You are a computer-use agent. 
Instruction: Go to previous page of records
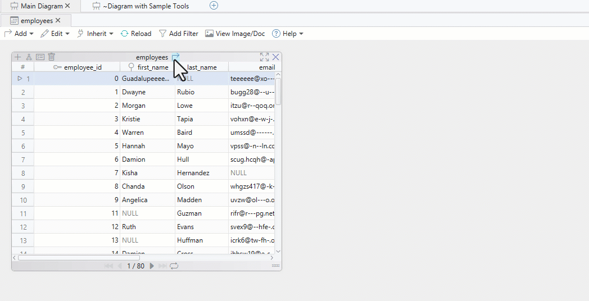pyautogui.click(x=120, y=266)
